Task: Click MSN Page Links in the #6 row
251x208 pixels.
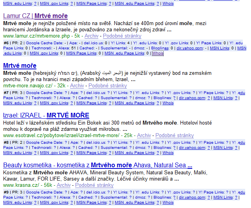Action: [x=81, y=53]
